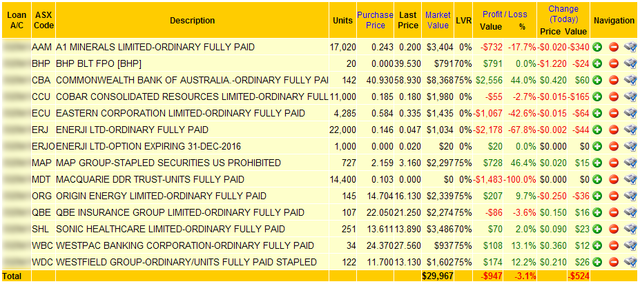
Task: Click the green plus icon for WBC
Action: coord(598,245)
